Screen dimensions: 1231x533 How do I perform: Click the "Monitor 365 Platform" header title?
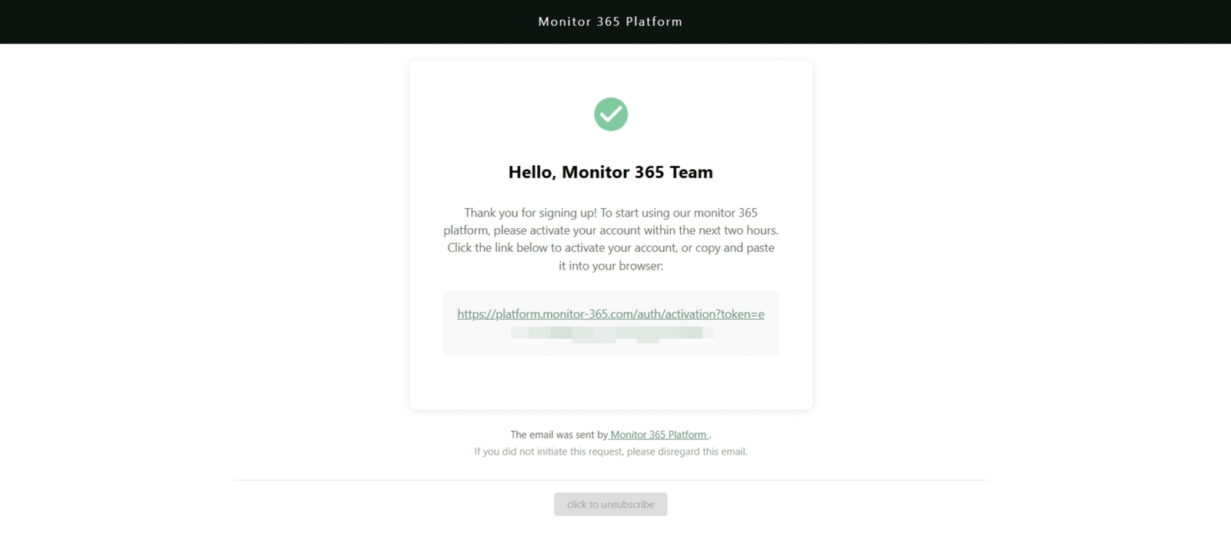click(x=610, y=22)
